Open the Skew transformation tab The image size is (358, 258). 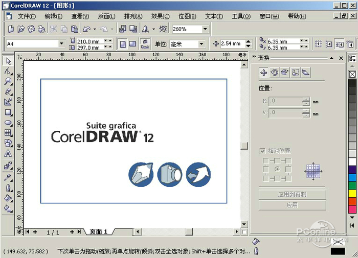pos(305,73)
